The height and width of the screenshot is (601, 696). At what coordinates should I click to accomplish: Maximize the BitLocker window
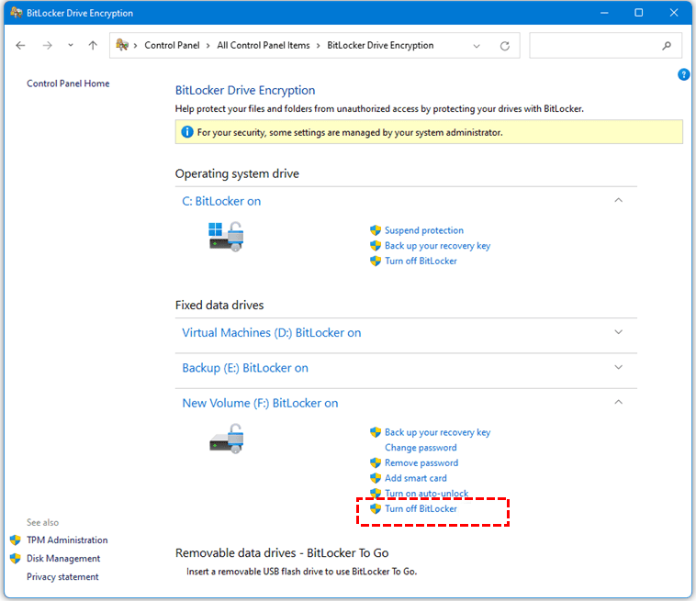638,13
